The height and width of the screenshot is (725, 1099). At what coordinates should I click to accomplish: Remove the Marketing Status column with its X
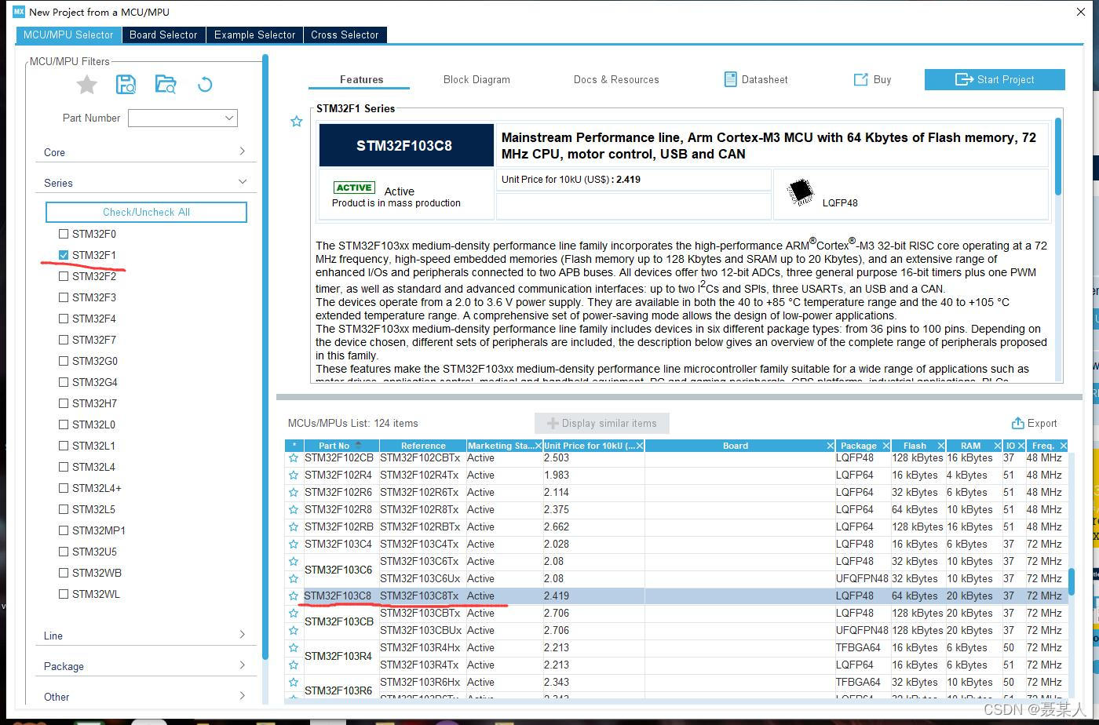[x=538, y=446]
